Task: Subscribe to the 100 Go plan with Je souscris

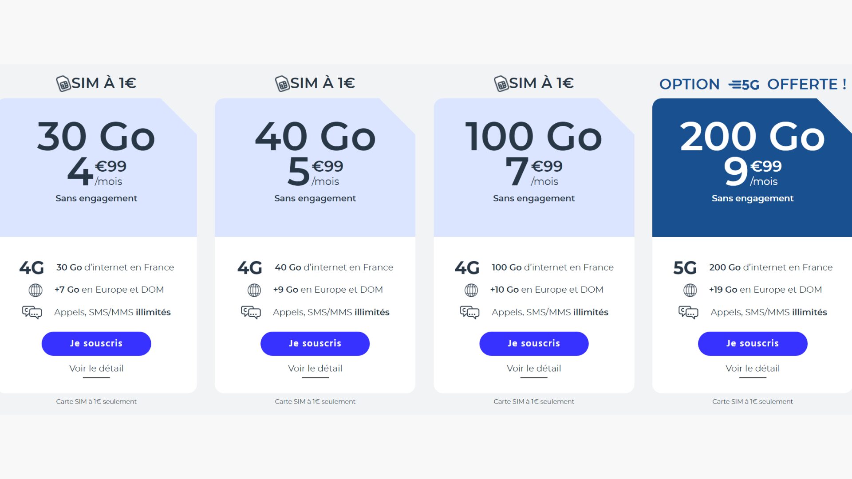Action: [534, 343]
